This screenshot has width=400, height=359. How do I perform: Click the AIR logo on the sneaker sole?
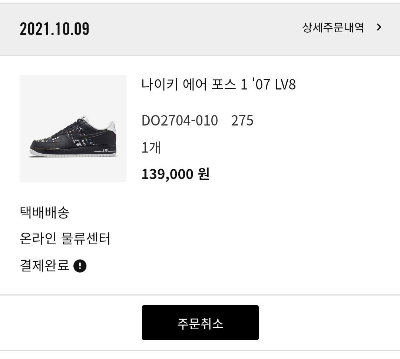105,151
